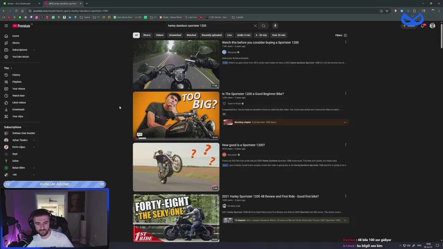Start voice search with microphone icon
This screenshot has height=249, width=443.
pyautogui.click(x=275, y=26)
